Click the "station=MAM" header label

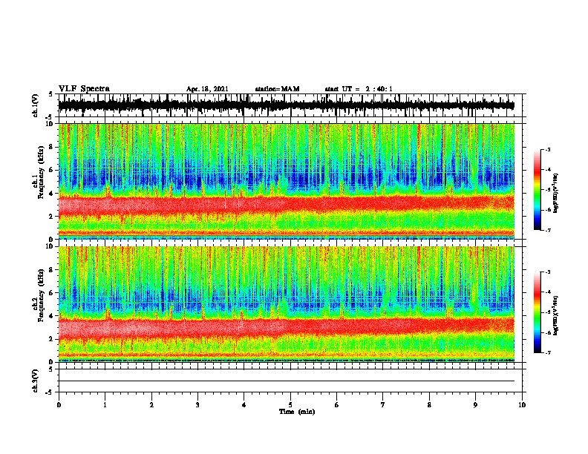(x=278, y=89)
